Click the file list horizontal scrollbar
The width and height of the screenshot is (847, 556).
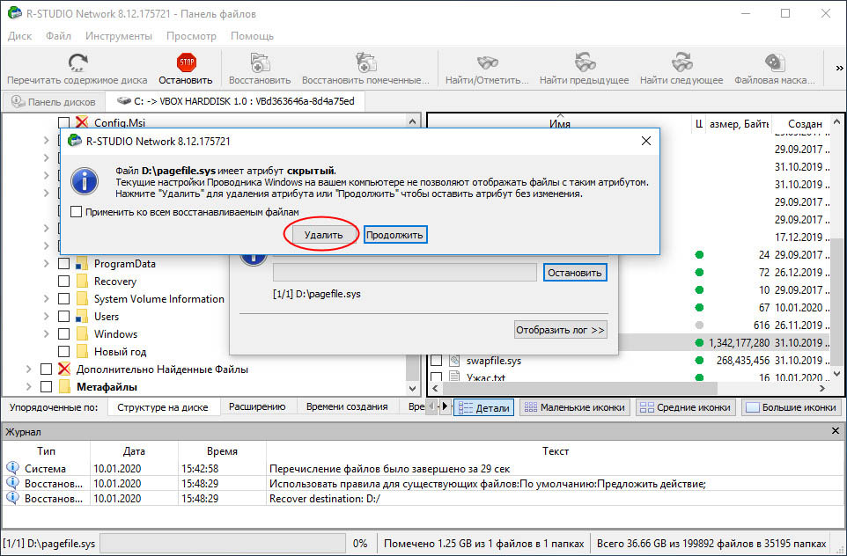(579, 389)
